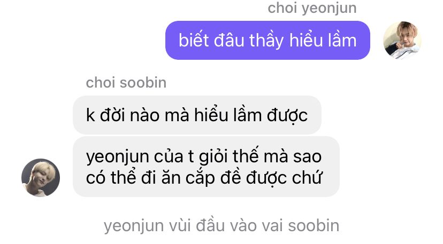Screen dimensions: 443x244
Task: Open choi soobin's round avatar
Action: [x=41, y=177]
